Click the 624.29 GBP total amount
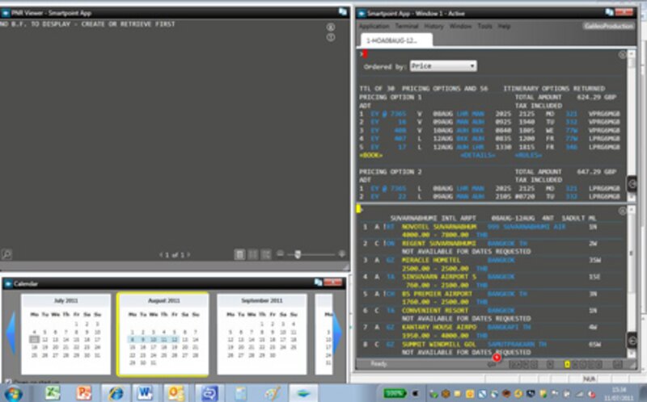 (x=596, y=97)
